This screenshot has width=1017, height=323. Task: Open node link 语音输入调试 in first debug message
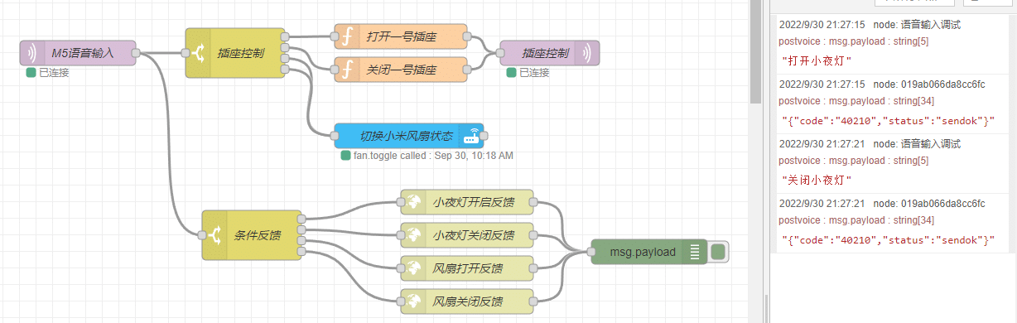931,25
